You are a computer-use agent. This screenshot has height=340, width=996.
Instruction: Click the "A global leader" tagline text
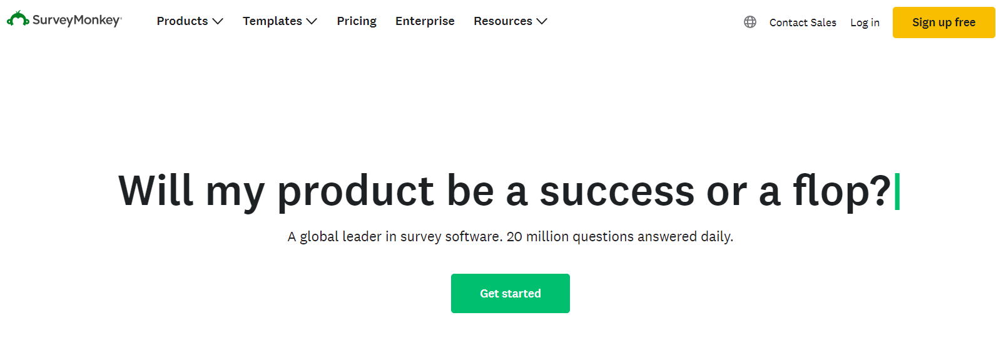pos(510,237)
